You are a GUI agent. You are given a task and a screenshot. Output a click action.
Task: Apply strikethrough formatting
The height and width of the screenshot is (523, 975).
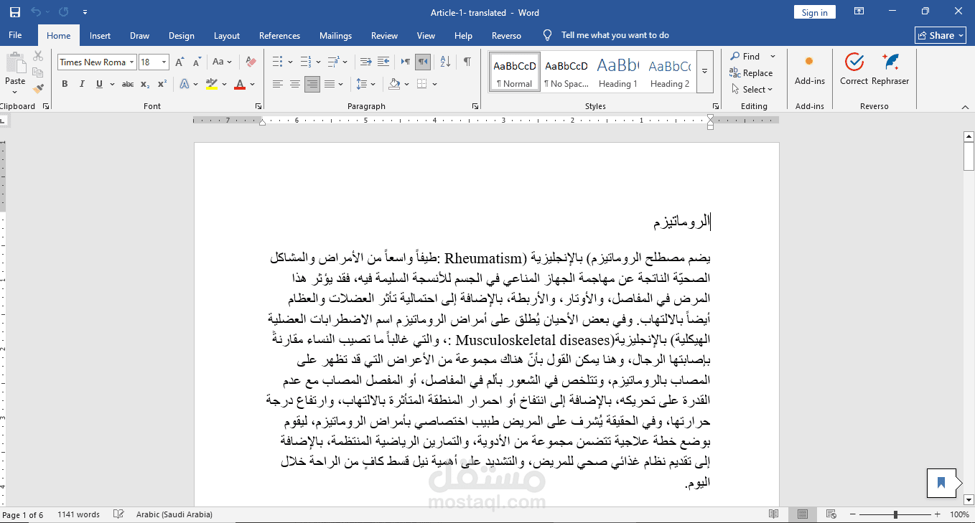pos(128,84)
